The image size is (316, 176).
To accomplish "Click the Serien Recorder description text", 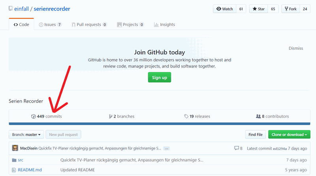I will (x=26, y=101).
